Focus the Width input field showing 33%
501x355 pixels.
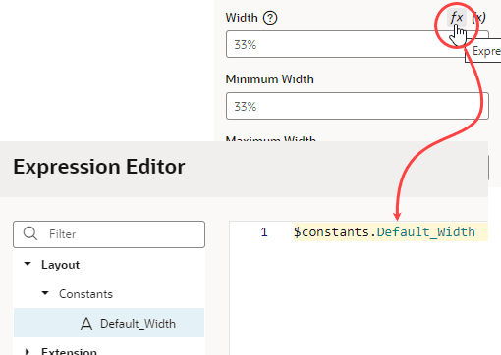(x=358, y=44)
